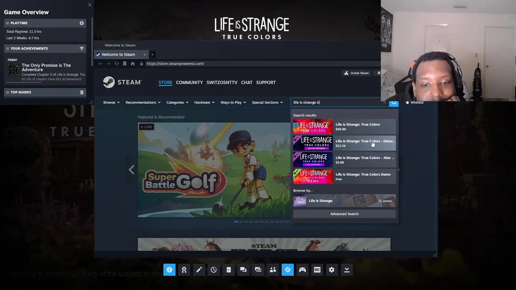The image size is (516, 290).
Task: Open the Game Overview info icon in overlay toolbar
Action: click(x=169, y=270)
